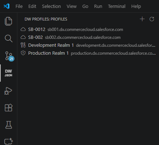Select the SB-002 profile name

coord(35,37)
